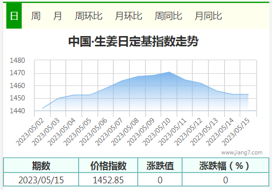The height and width of the screenshot is (190, 272).
Task: Click the chart start point at 2023/05/02
Action: (43, 108)
